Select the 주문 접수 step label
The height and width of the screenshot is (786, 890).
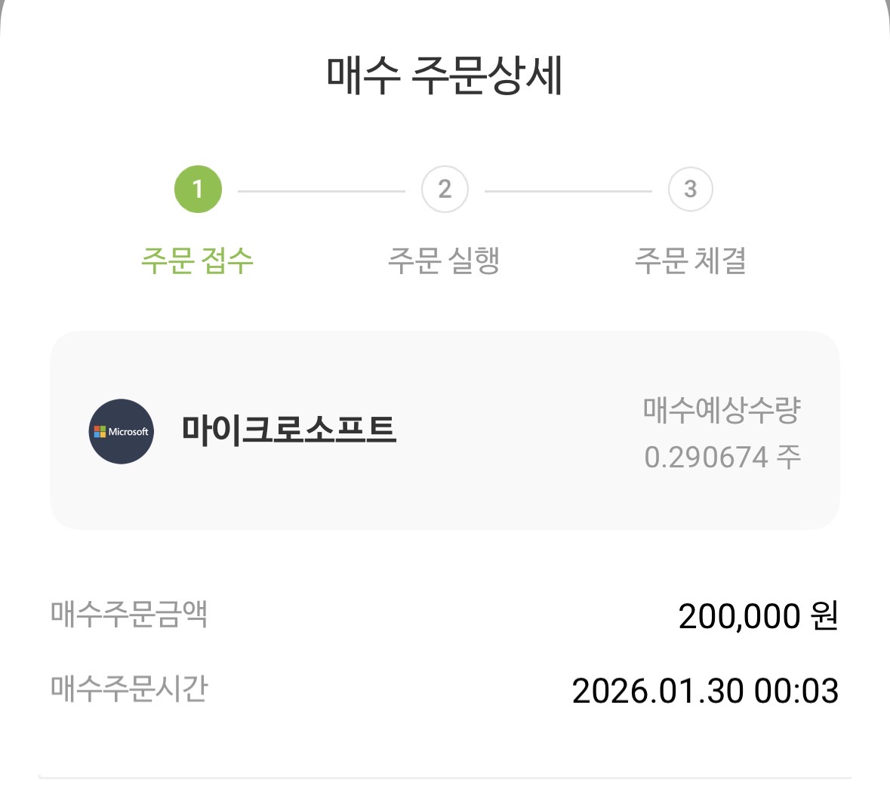coord(197,260)
